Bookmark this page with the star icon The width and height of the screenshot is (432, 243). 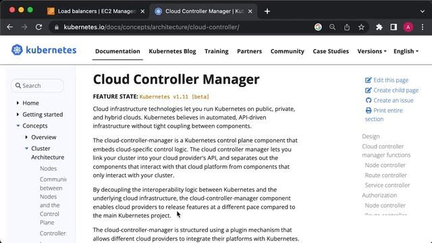361,27
